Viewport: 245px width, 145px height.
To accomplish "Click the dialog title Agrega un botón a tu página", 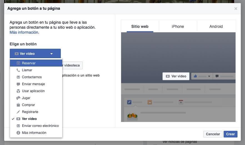I will point(34,8).
